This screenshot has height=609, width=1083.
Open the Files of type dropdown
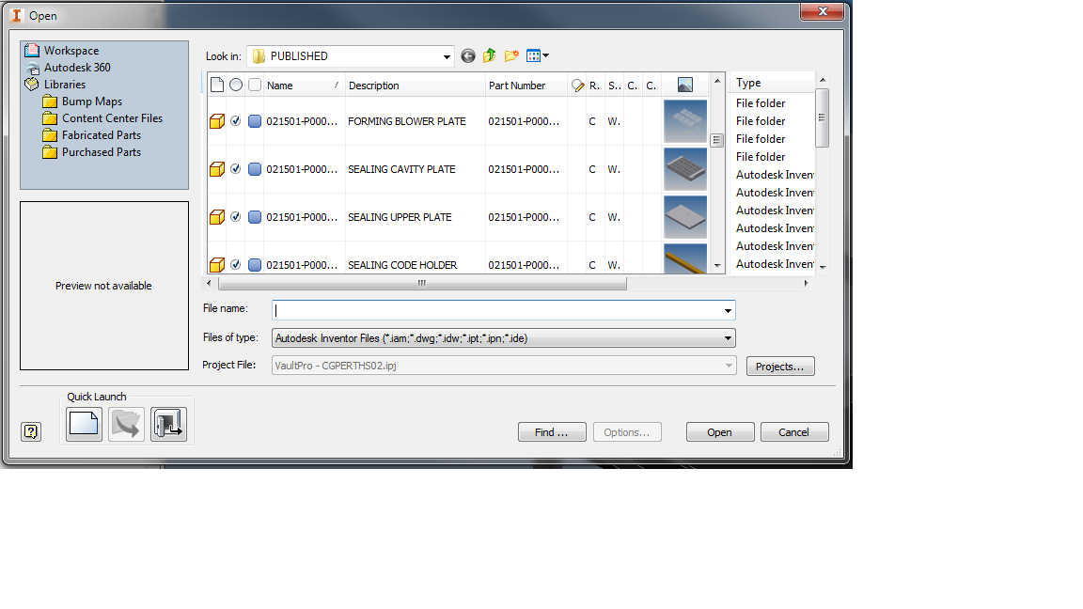(504, 338)
